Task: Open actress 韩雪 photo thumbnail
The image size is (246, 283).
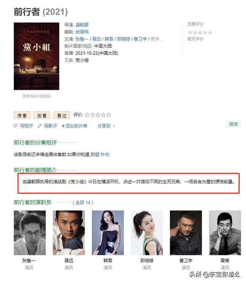Action: point(108,233)
